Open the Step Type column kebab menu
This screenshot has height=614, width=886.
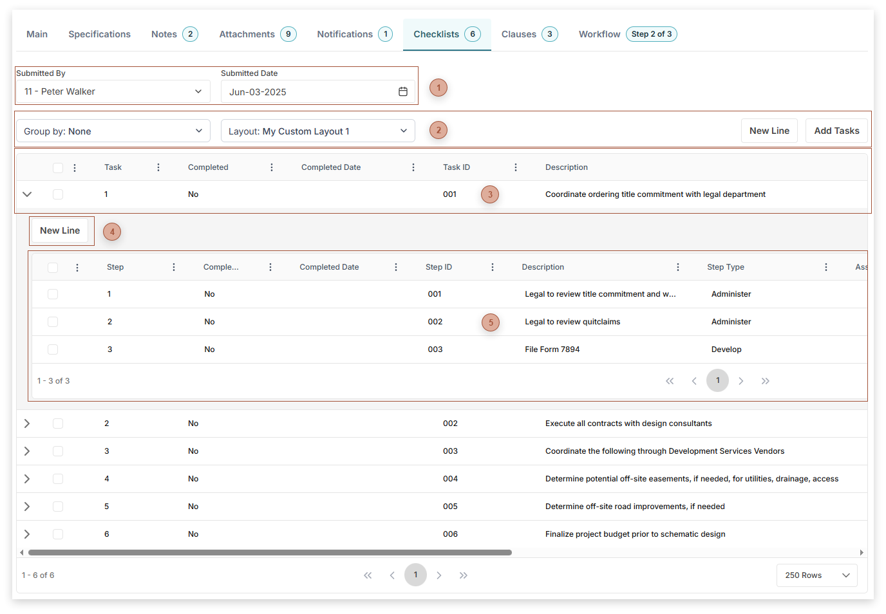pos(826,266)
